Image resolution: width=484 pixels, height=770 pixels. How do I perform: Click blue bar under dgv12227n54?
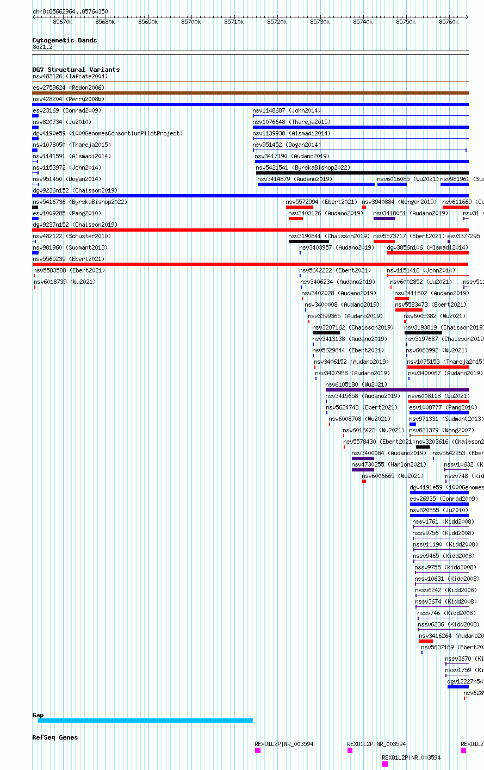pyautogui.click(x=458, y=687)
